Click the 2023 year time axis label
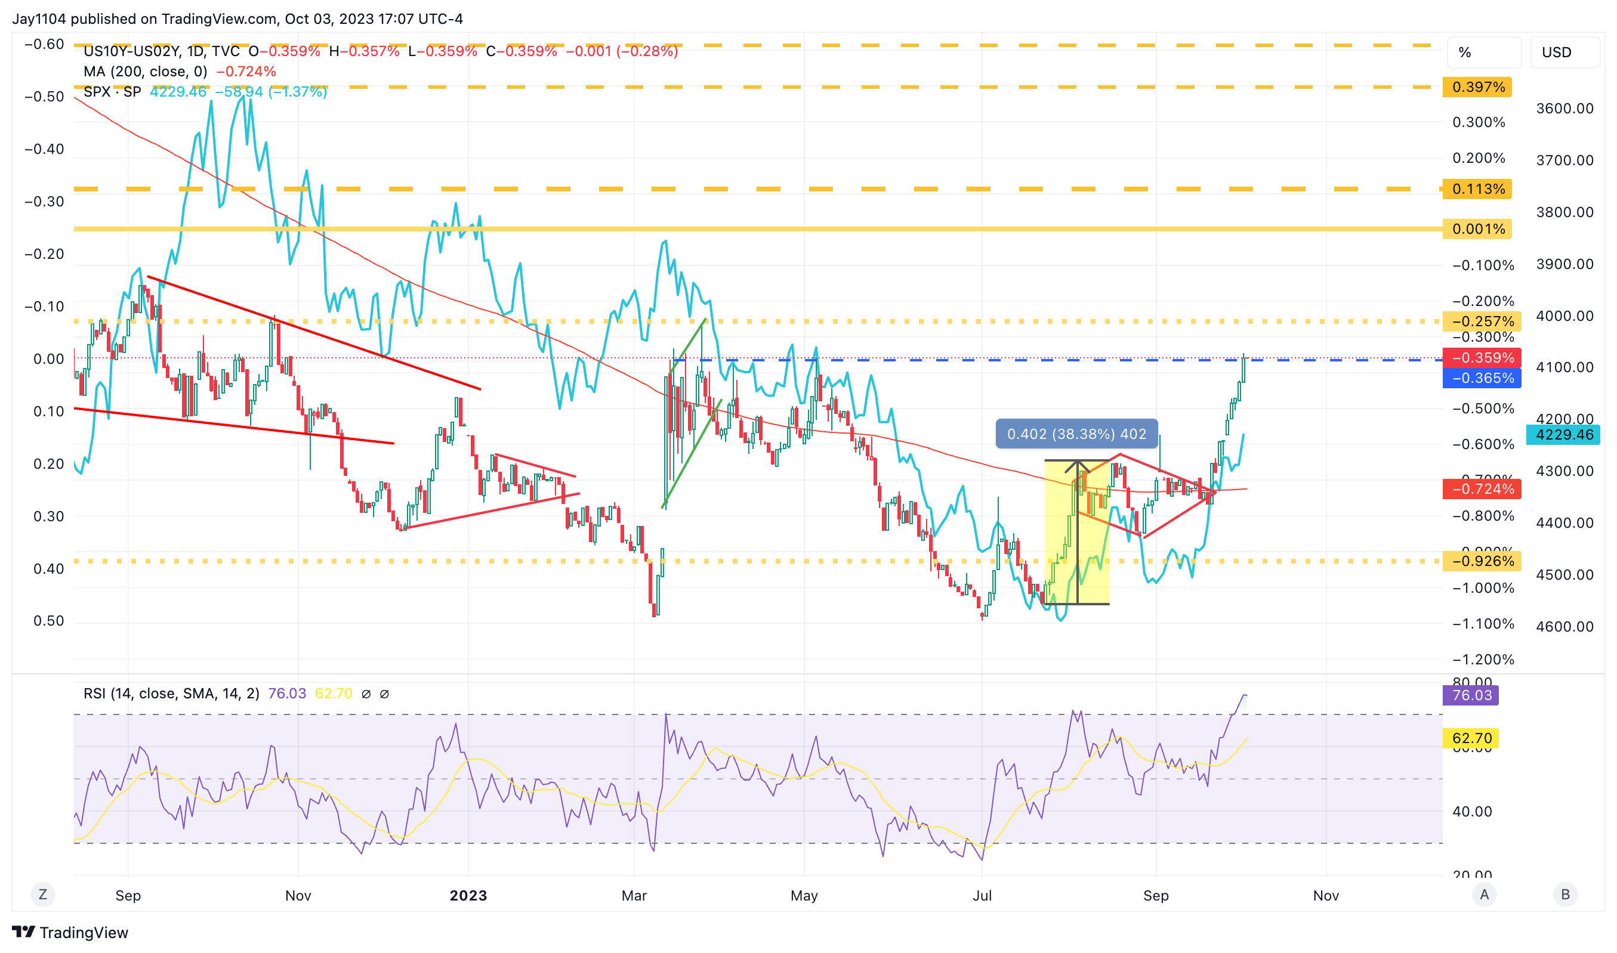Screen dimensions: 1617x953 click(468, 895)
